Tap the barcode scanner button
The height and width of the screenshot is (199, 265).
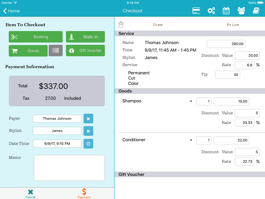pos(56,51)
